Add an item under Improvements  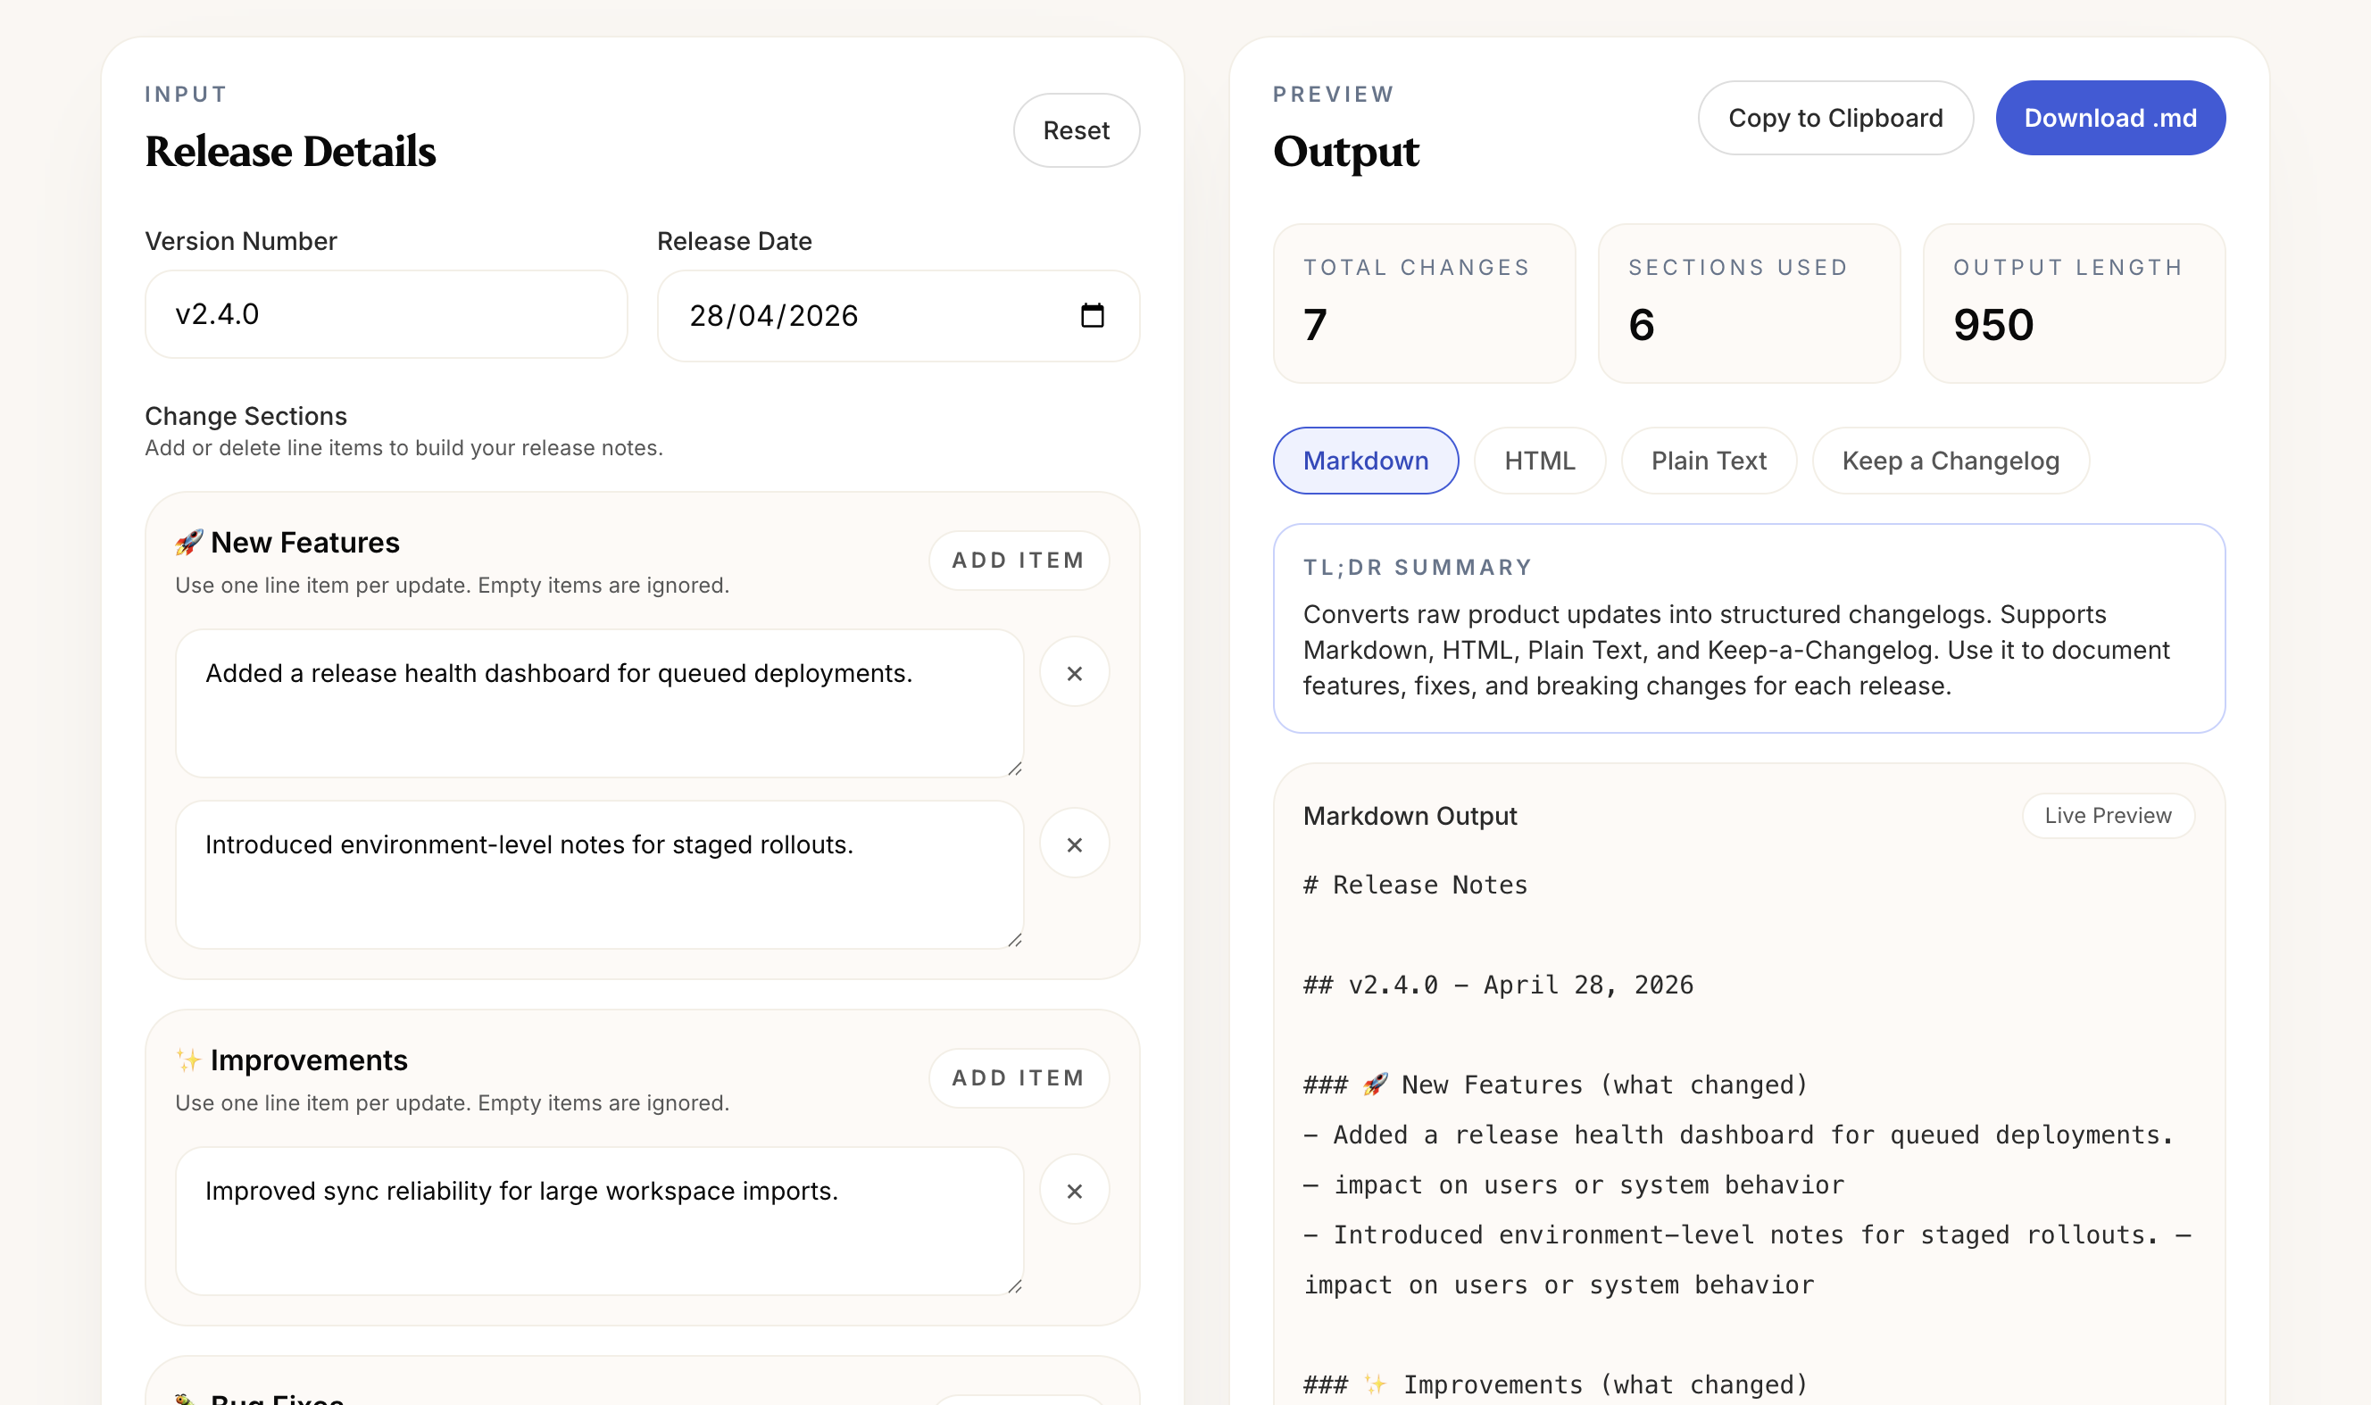pyautogui.click(x=1019, y=1077)
